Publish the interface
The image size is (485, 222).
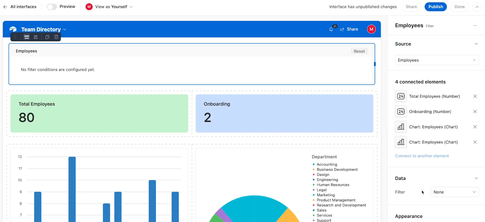point(436,7)
